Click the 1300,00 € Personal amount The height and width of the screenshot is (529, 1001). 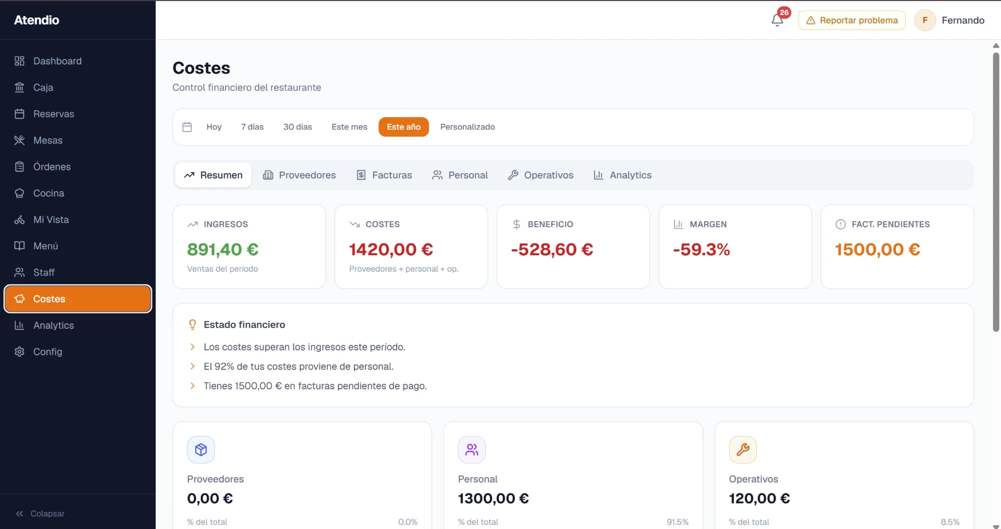[x=493, y=498]
